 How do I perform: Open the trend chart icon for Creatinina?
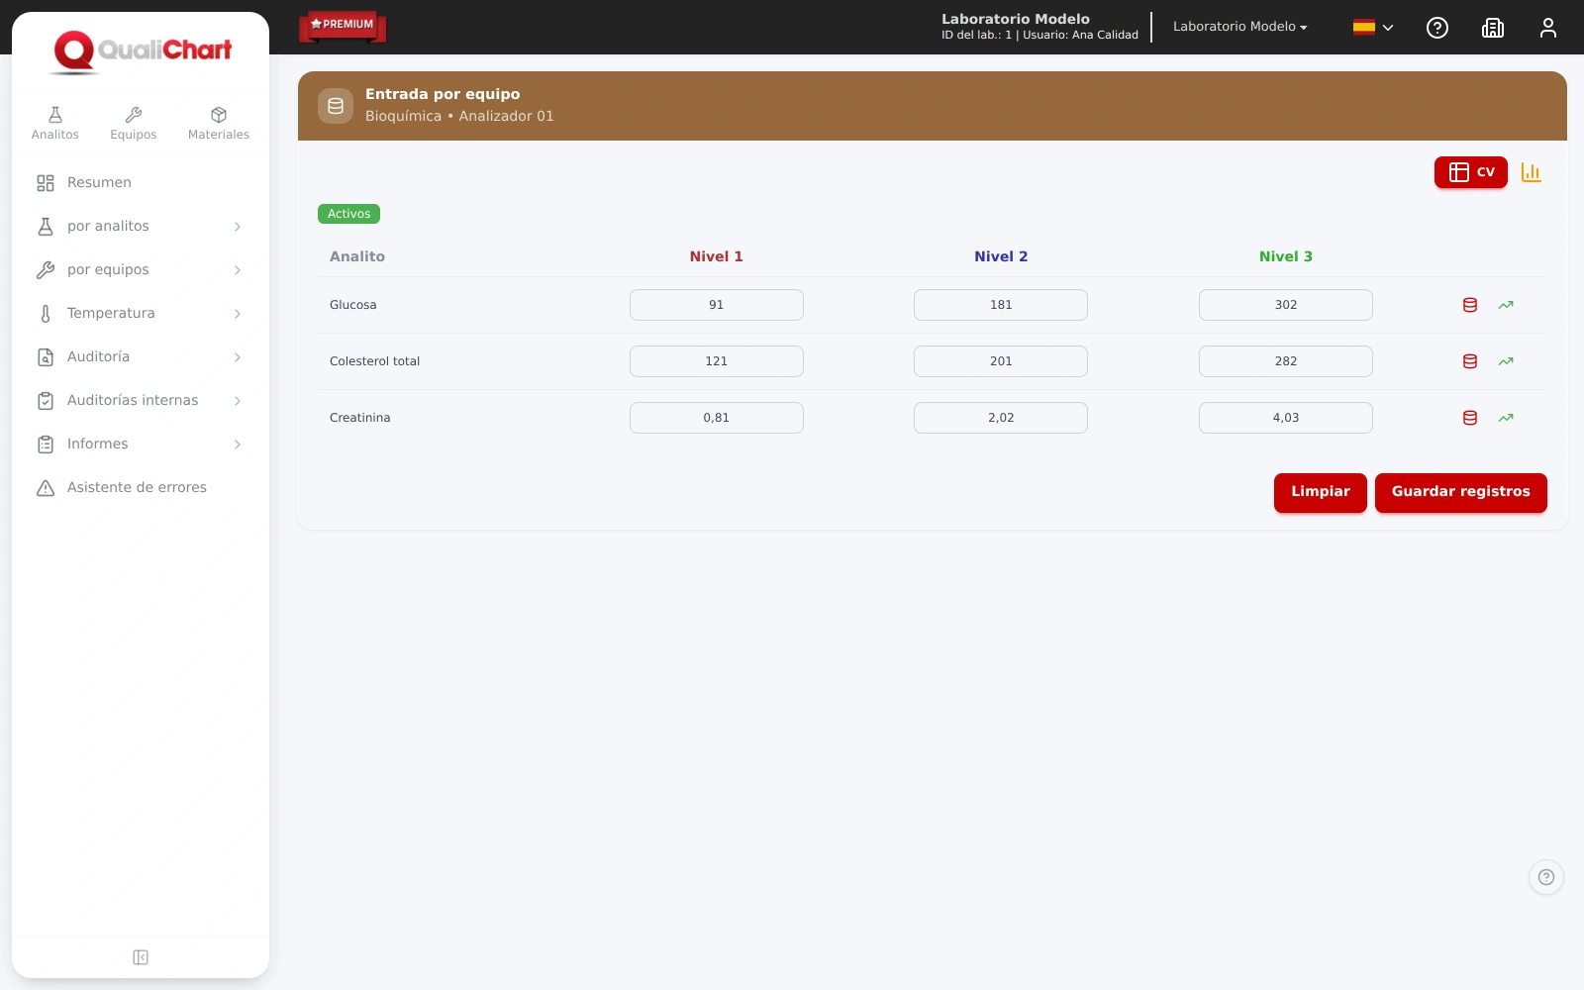1506,418
